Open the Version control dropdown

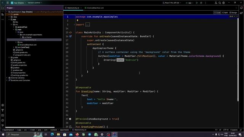(x=35, y=3)
